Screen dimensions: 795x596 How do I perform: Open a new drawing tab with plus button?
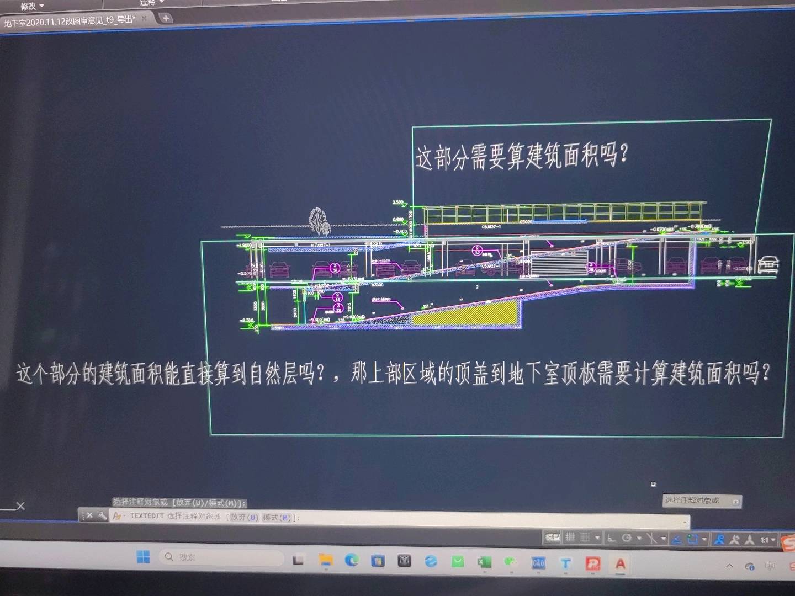[x=165, y=18]
